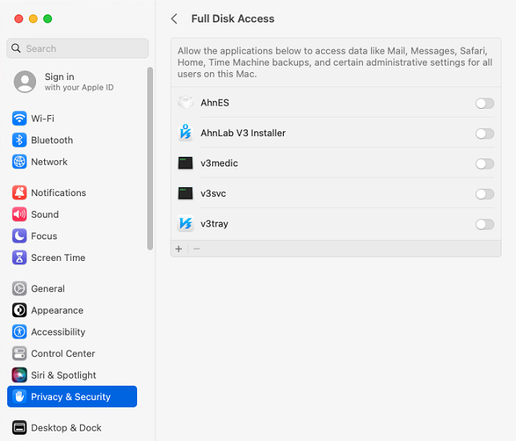516x441 pixels.
Task: Click the Screen Time hourglass icon
Action: 19,258
